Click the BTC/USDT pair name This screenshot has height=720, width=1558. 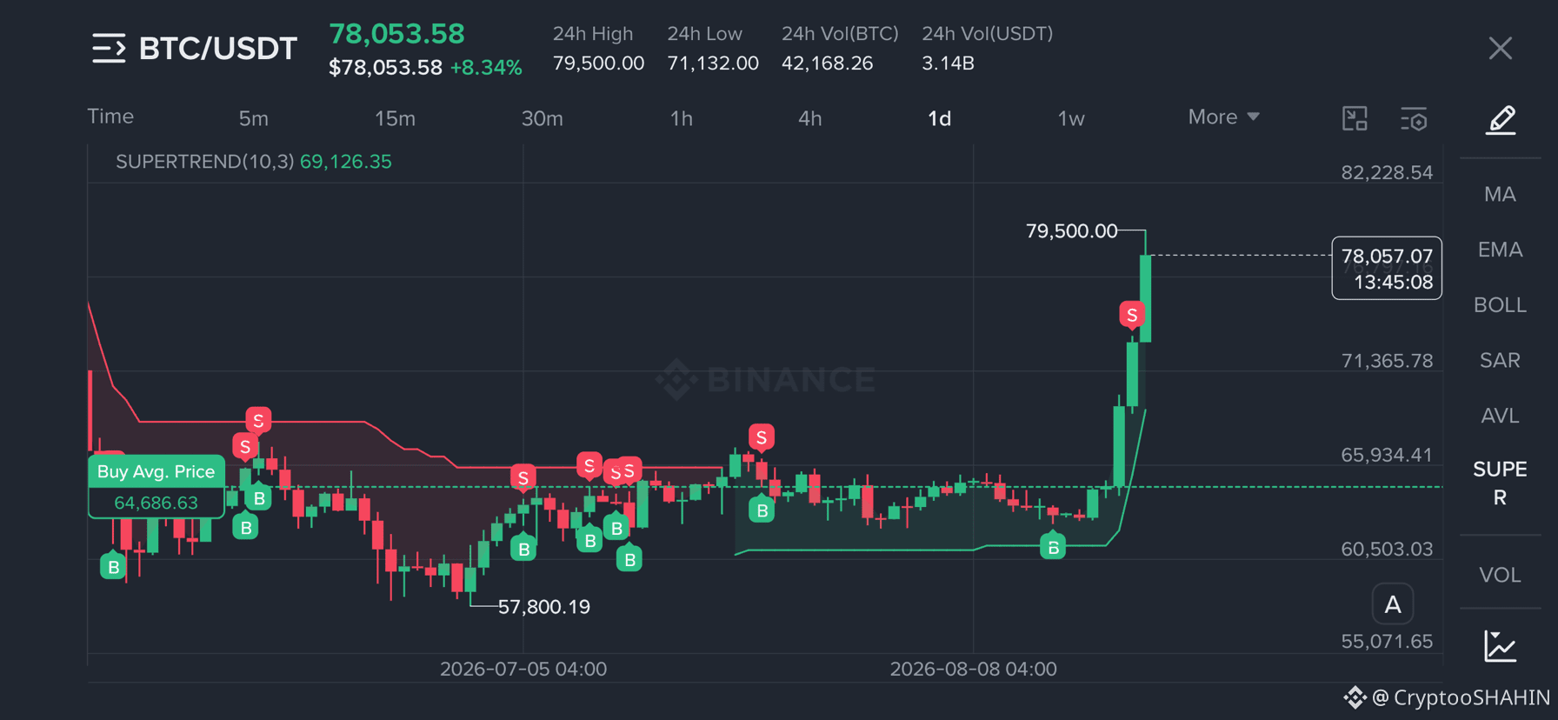coord(218,49)
